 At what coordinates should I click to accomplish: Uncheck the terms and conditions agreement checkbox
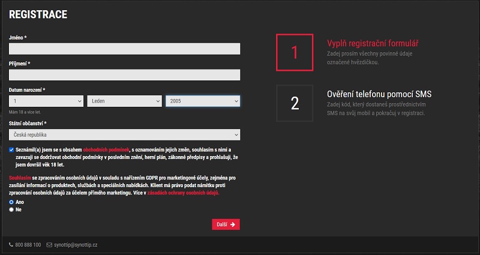point(11,149)
